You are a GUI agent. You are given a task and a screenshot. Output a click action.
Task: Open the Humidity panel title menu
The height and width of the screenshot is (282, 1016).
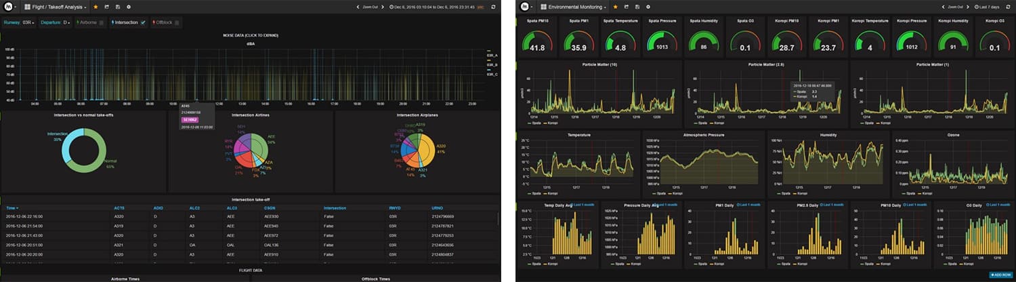828,134
